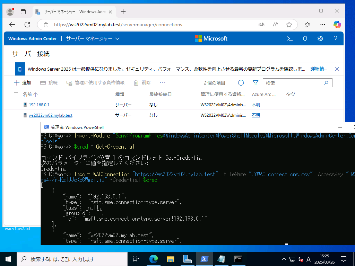Viewport: 355px width, 266px height.
Task: Show hidden tray icons chevron
Action: 284,259
